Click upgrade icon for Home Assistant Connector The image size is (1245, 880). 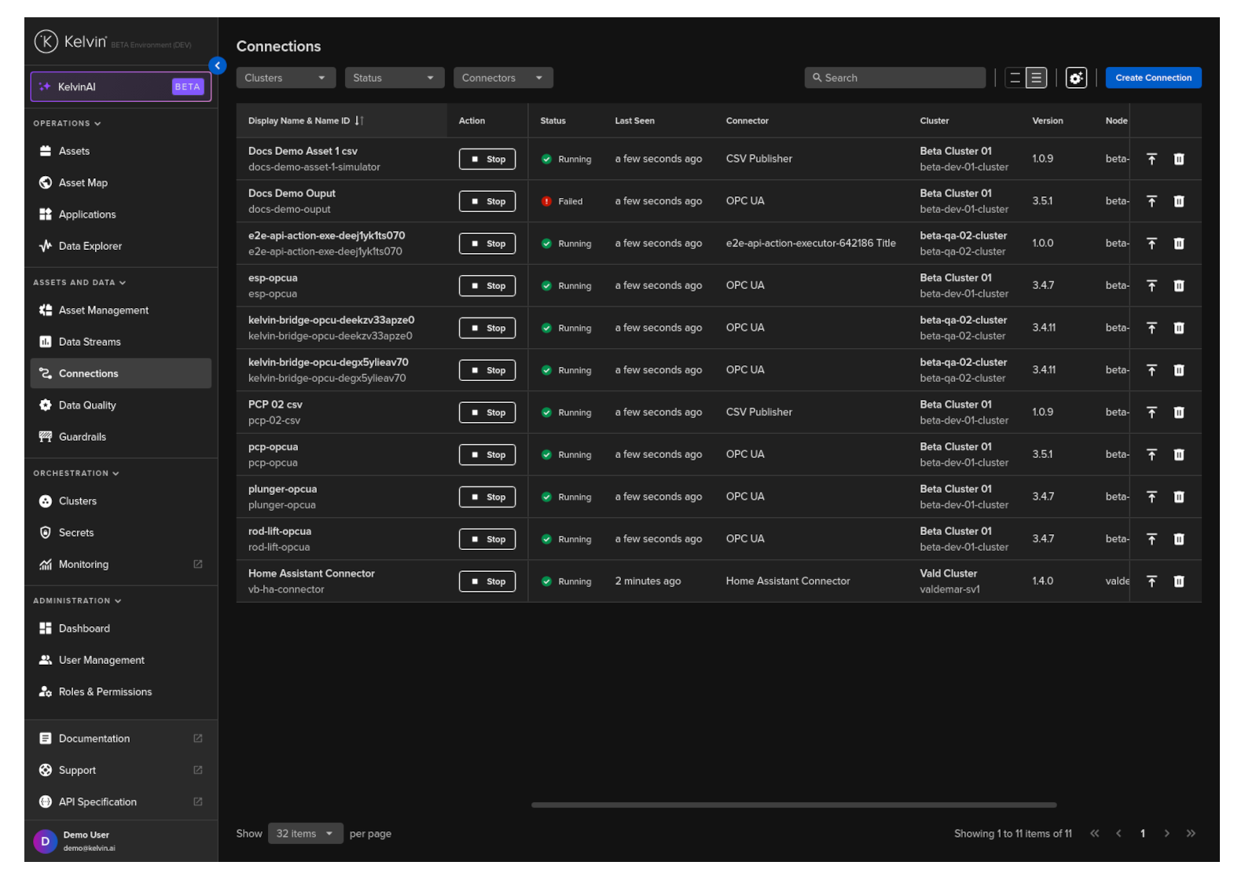point(1151,581)
